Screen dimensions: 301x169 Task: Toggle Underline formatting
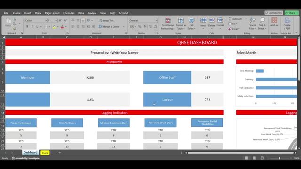point(37,27)
